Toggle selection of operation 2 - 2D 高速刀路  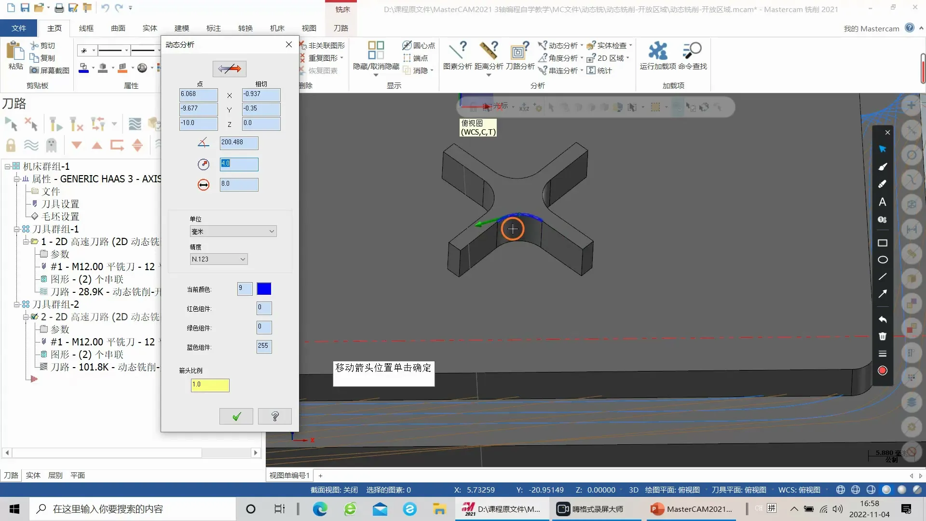click(35, 317)
